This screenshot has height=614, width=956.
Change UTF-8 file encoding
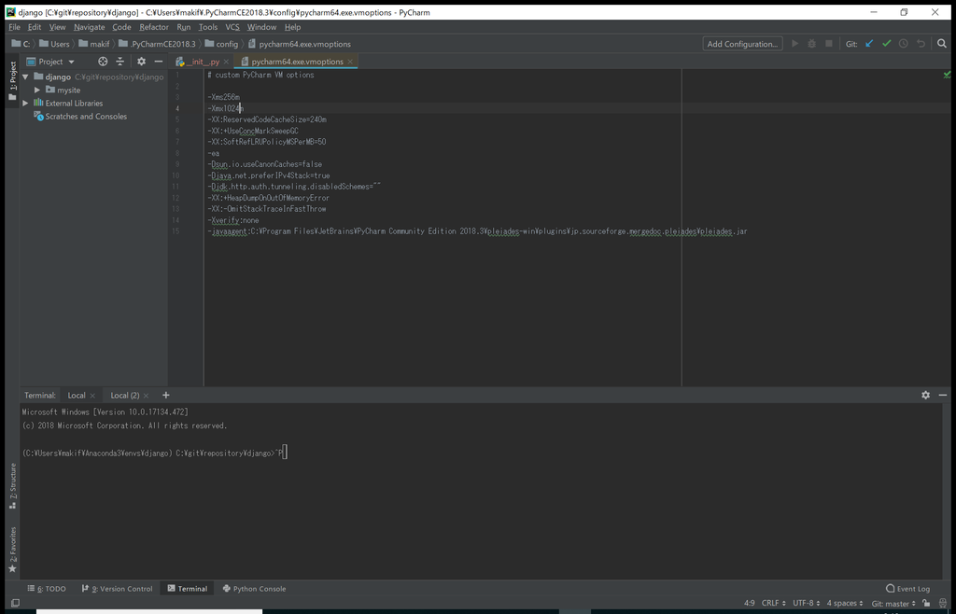[x=806, y=603]
